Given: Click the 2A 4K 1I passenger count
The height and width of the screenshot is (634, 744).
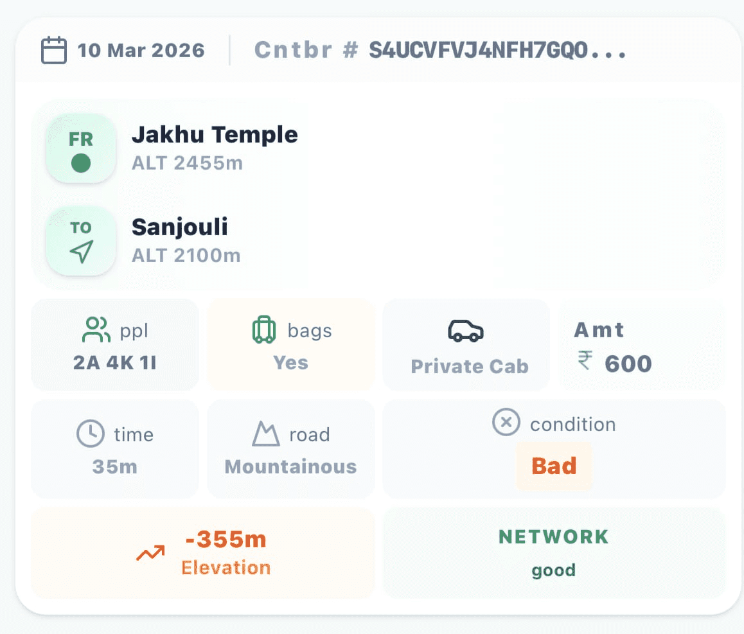Looking at the screenshot, I should point(114,363).
